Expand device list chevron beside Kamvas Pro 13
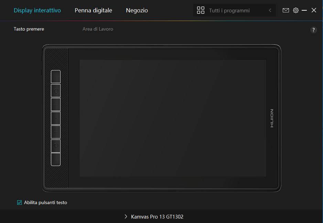Screen dimensions: 323x223 126,217
